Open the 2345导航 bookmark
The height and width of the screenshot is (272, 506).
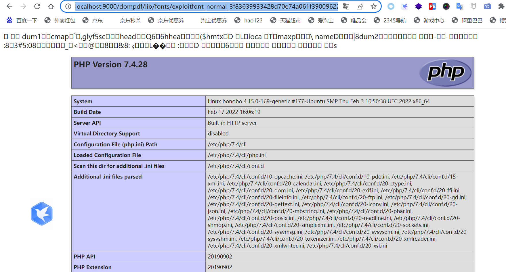pos(390,20)
